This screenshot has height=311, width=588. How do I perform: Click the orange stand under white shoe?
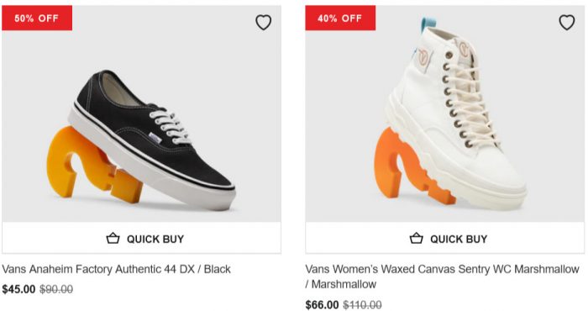point(405,167)
